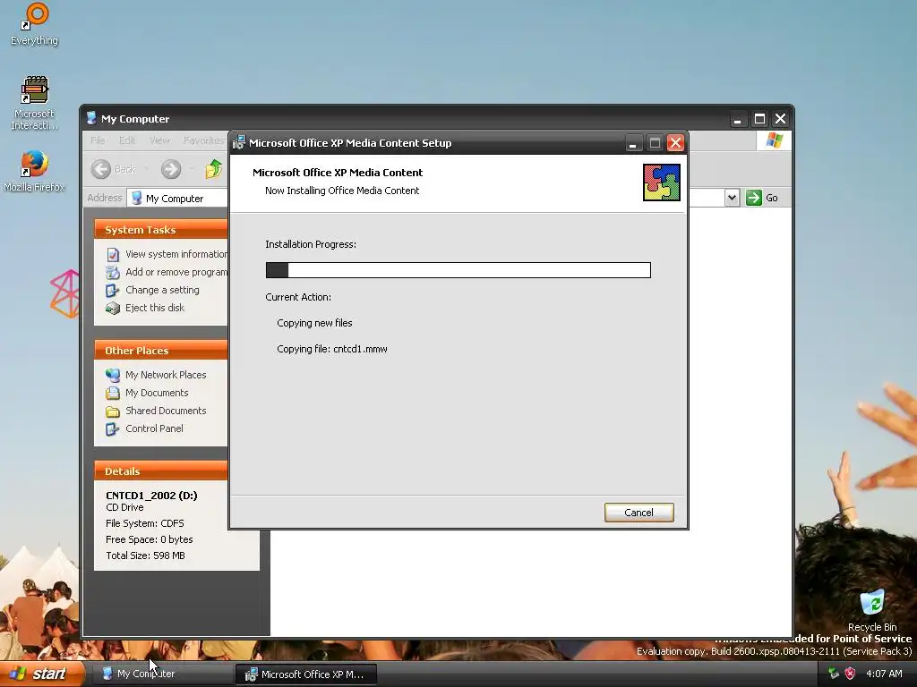This screenshot has height=687, width=917.
Task: Click the setup dialog title bar icon
Action: [239, 142]
